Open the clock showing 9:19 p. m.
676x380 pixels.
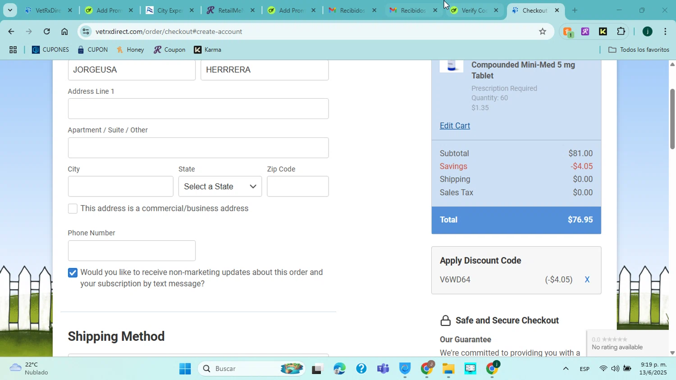(x=653, y=369)
